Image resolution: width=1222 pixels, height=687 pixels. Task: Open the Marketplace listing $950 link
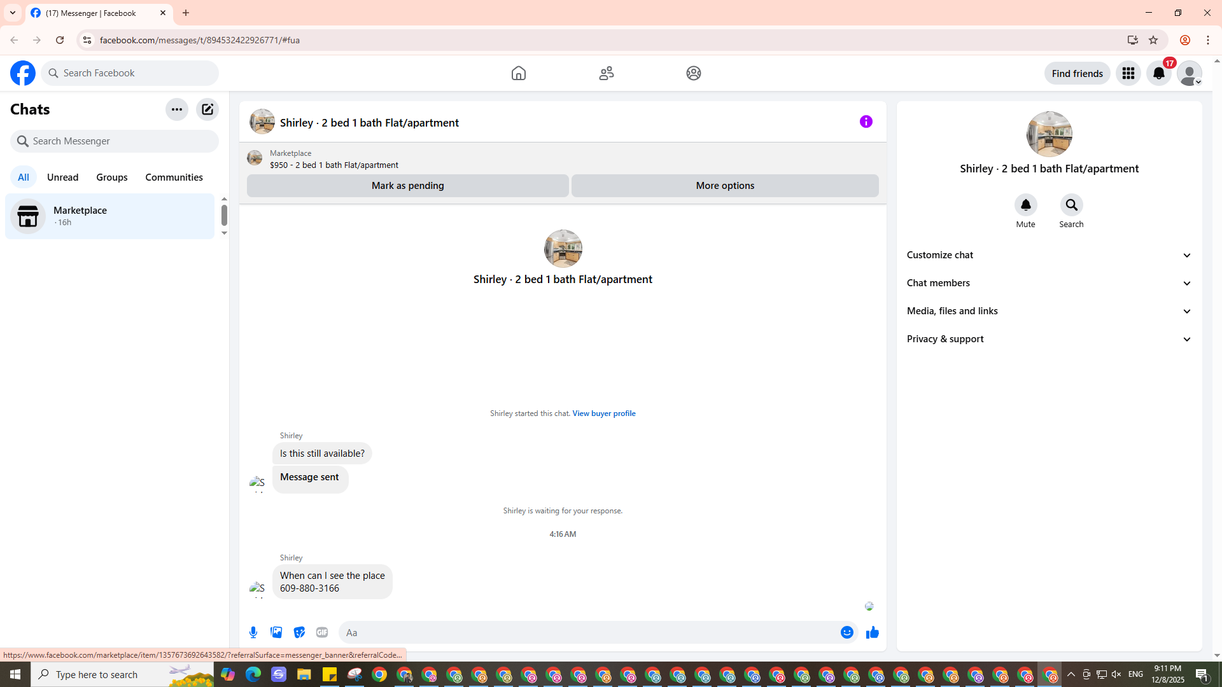(334, 165)
